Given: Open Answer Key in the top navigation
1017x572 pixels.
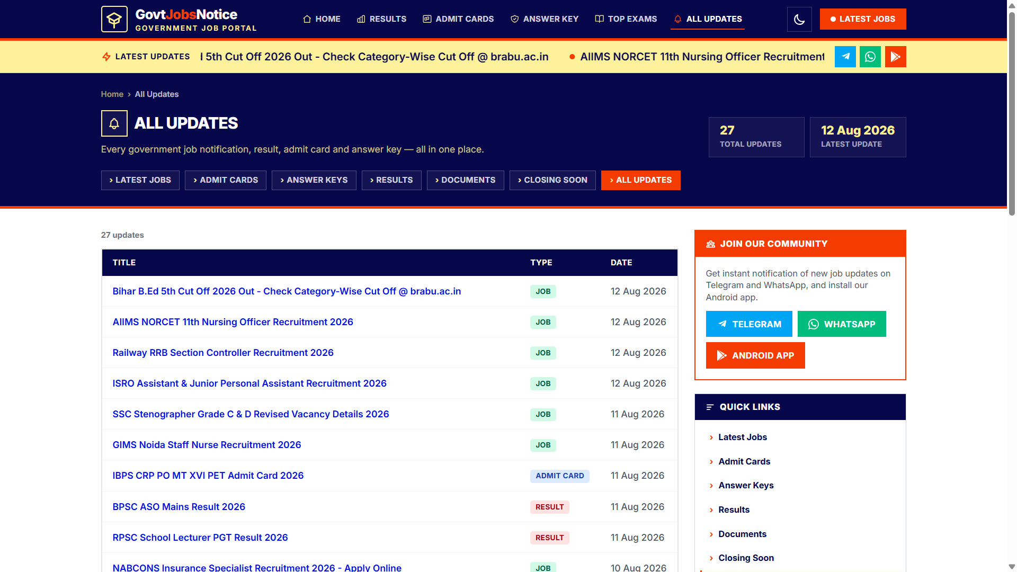Looking at the screenshot, I should pos(545,19).
